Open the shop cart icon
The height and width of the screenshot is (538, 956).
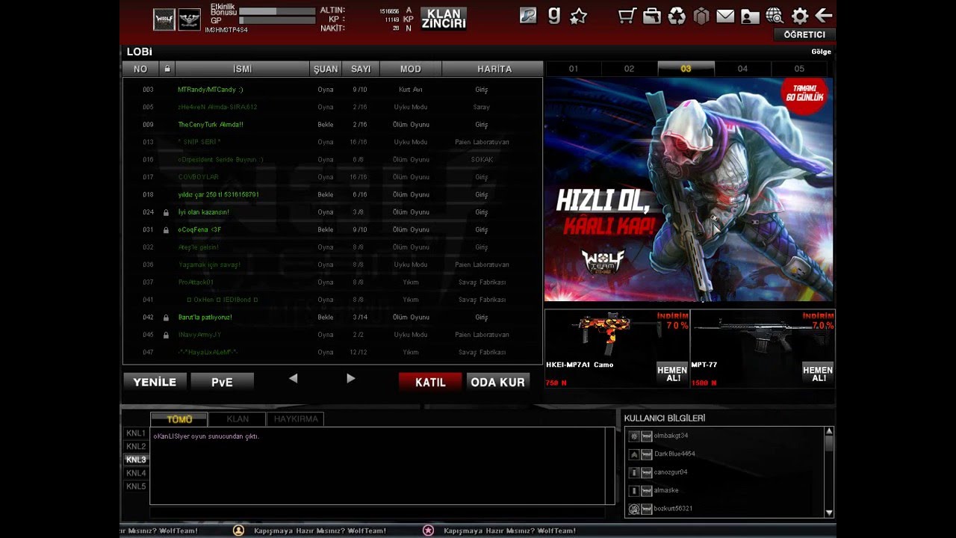pyautogui.click(x=627, y=16)
